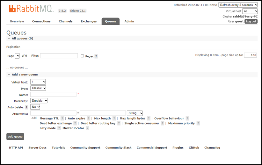Click the 3.8.2 version label
Screen dimensions: 262x165
(x=62, y=11)
